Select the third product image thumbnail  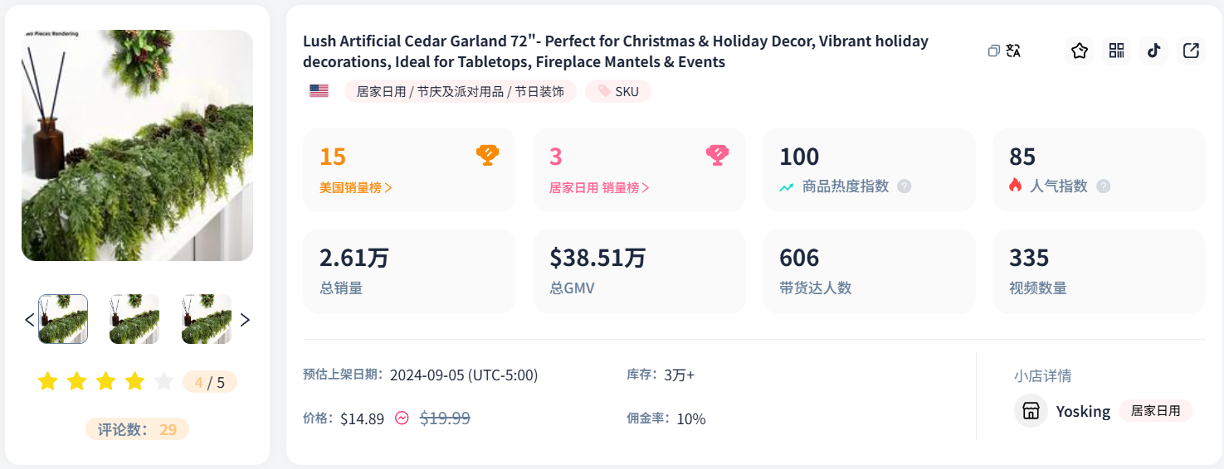(x=206, y=319)
